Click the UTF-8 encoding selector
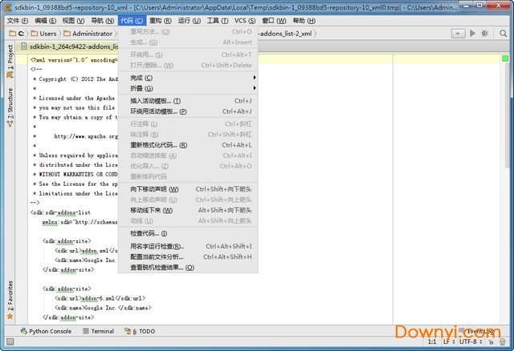Image resolution: width=514 pixels, height=351 pixels. click(x=471, y=342)
